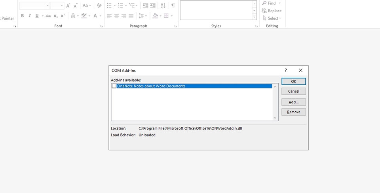Apply paragraph Borders
The height and width of the screenshot is (193, 380).
[x=166, y=16]
